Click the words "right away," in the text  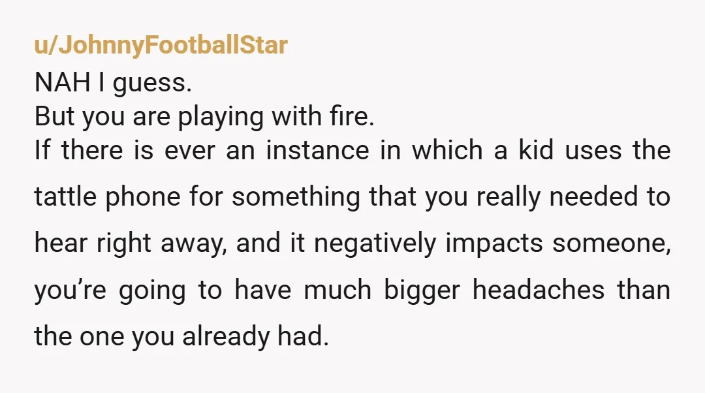point(161,244)
